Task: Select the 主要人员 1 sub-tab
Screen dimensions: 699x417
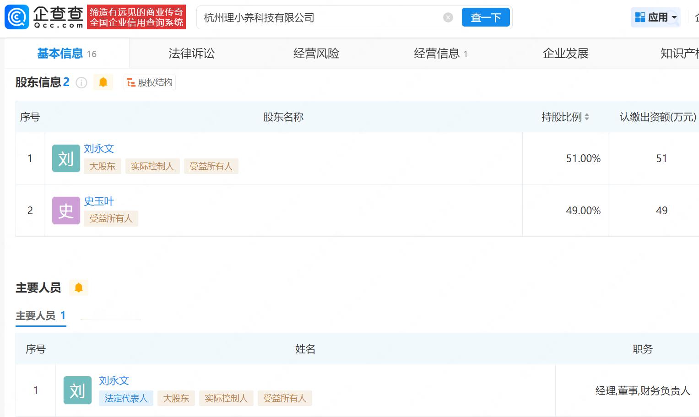Action: [41, 316]
